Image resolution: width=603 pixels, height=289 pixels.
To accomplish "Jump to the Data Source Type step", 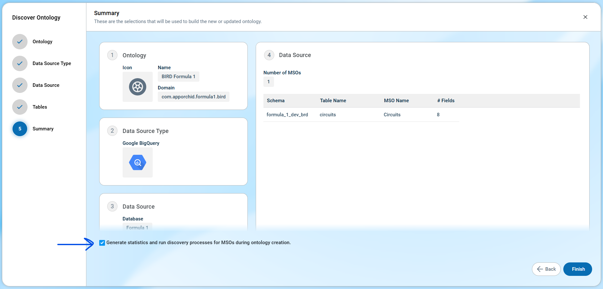I will pos(52,63).
